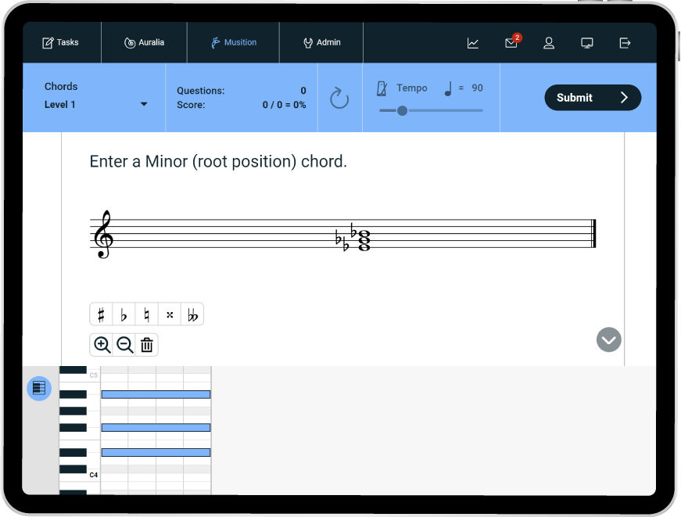The width and height of the screenshot is (681, 517).
Task: Delete notes with the trash icon
Action: click(x=147, y=345)
